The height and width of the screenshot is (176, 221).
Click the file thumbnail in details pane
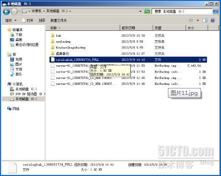click(x=12, y=167)
